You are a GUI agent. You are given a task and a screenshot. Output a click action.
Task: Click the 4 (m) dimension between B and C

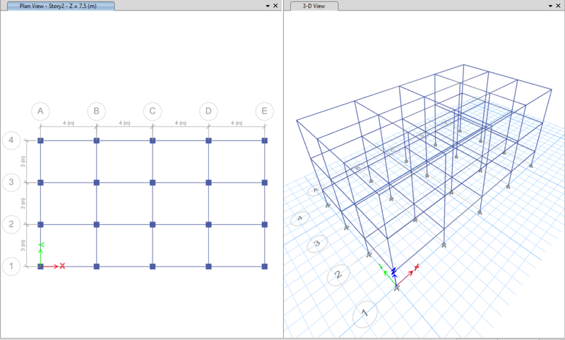click(124, 123)
